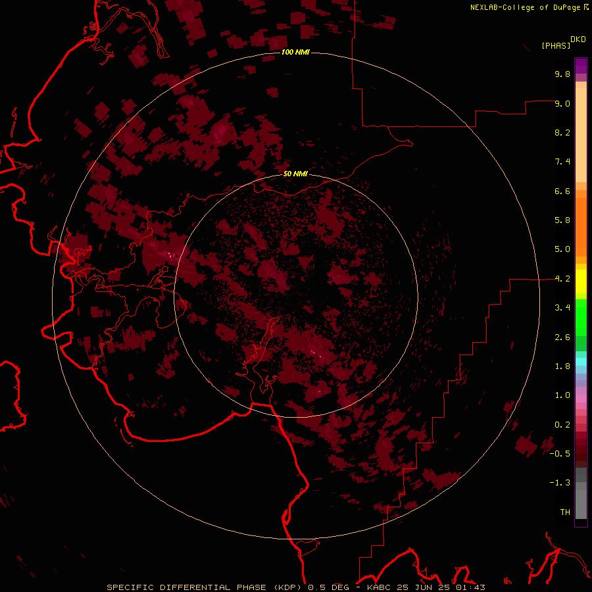Screen dimensions: 592x592
Task: Click the 100 NMI range ring label
Action: click(295, 52)
